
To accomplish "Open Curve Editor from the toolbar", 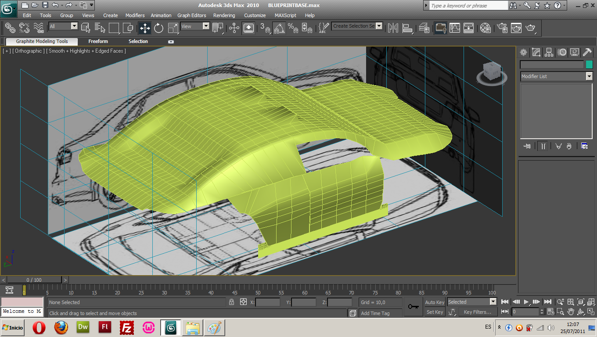I will click(x=454, y=28).
